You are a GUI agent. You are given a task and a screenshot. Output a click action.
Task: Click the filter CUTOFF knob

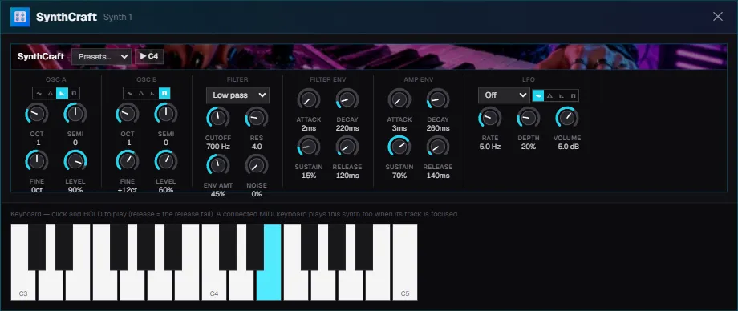(x=218, y=118)
